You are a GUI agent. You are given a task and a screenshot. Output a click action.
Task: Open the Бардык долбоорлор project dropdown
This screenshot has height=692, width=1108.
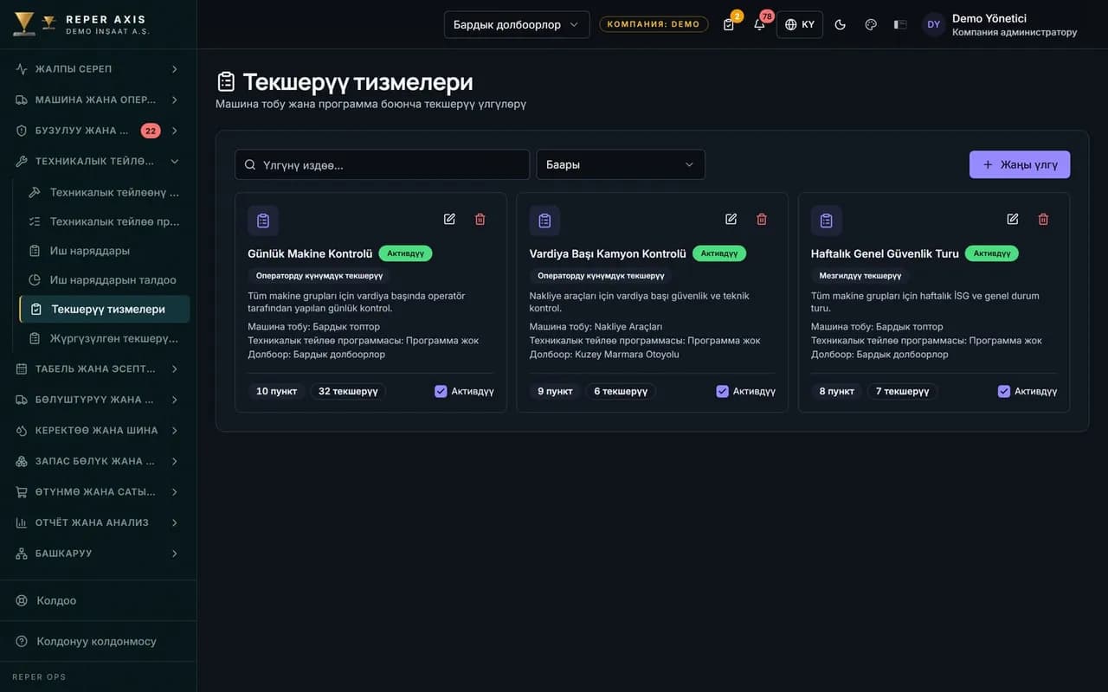[517, 24]
